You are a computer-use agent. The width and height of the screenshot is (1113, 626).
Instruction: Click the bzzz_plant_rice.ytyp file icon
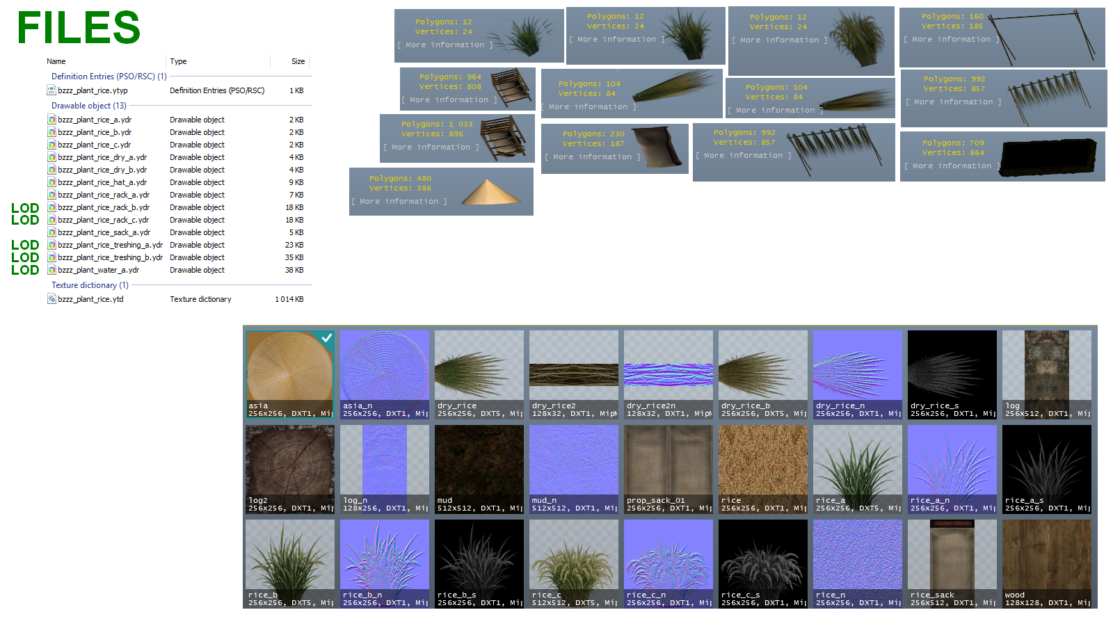51,90
